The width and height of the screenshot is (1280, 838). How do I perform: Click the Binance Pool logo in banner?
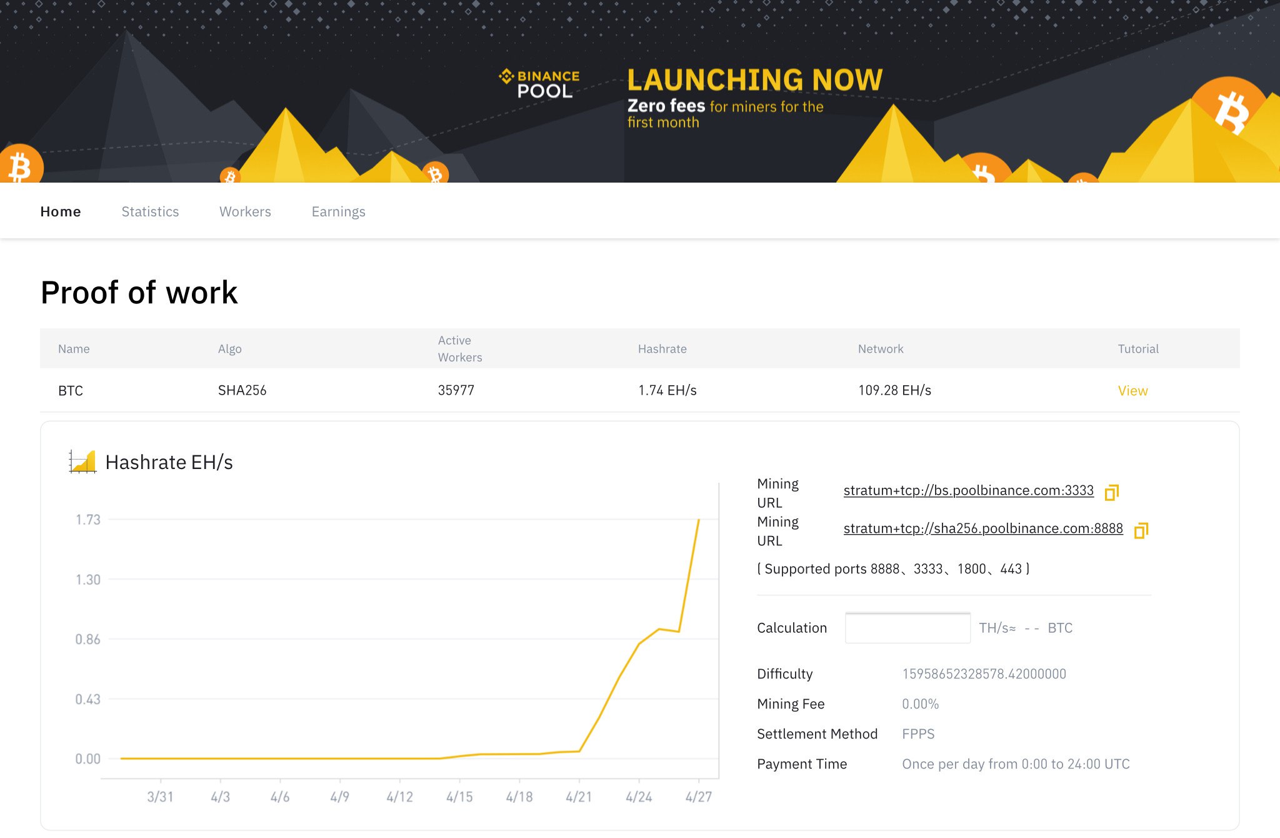[x=539, y=84]
